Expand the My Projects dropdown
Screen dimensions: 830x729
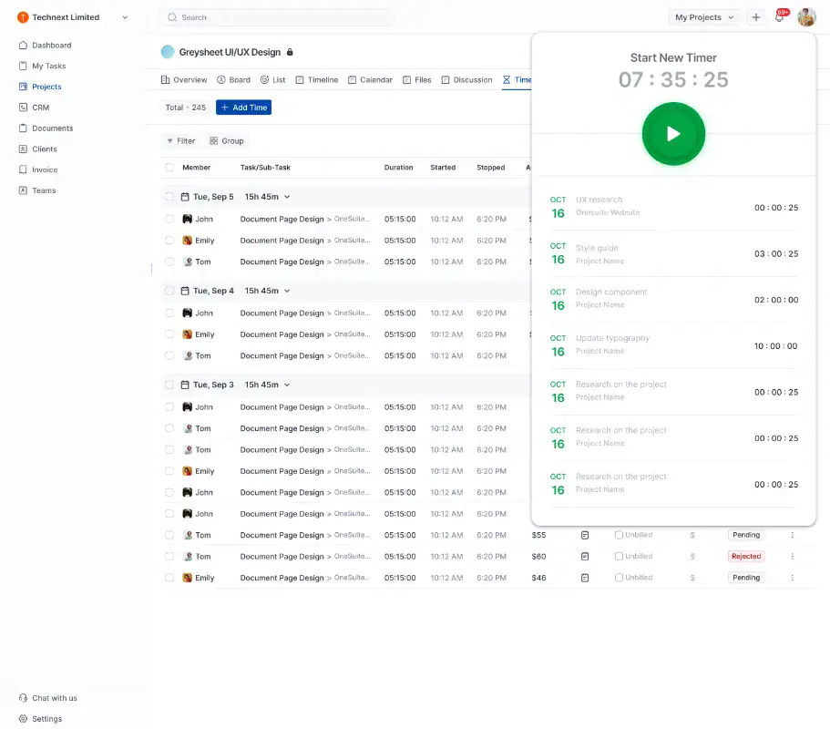pyautogui.click(x=704, y=17)
